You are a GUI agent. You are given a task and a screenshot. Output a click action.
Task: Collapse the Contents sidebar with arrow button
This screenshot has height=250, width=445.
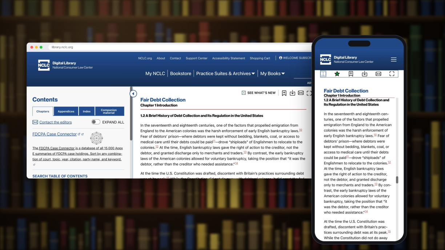coord(133,94)
